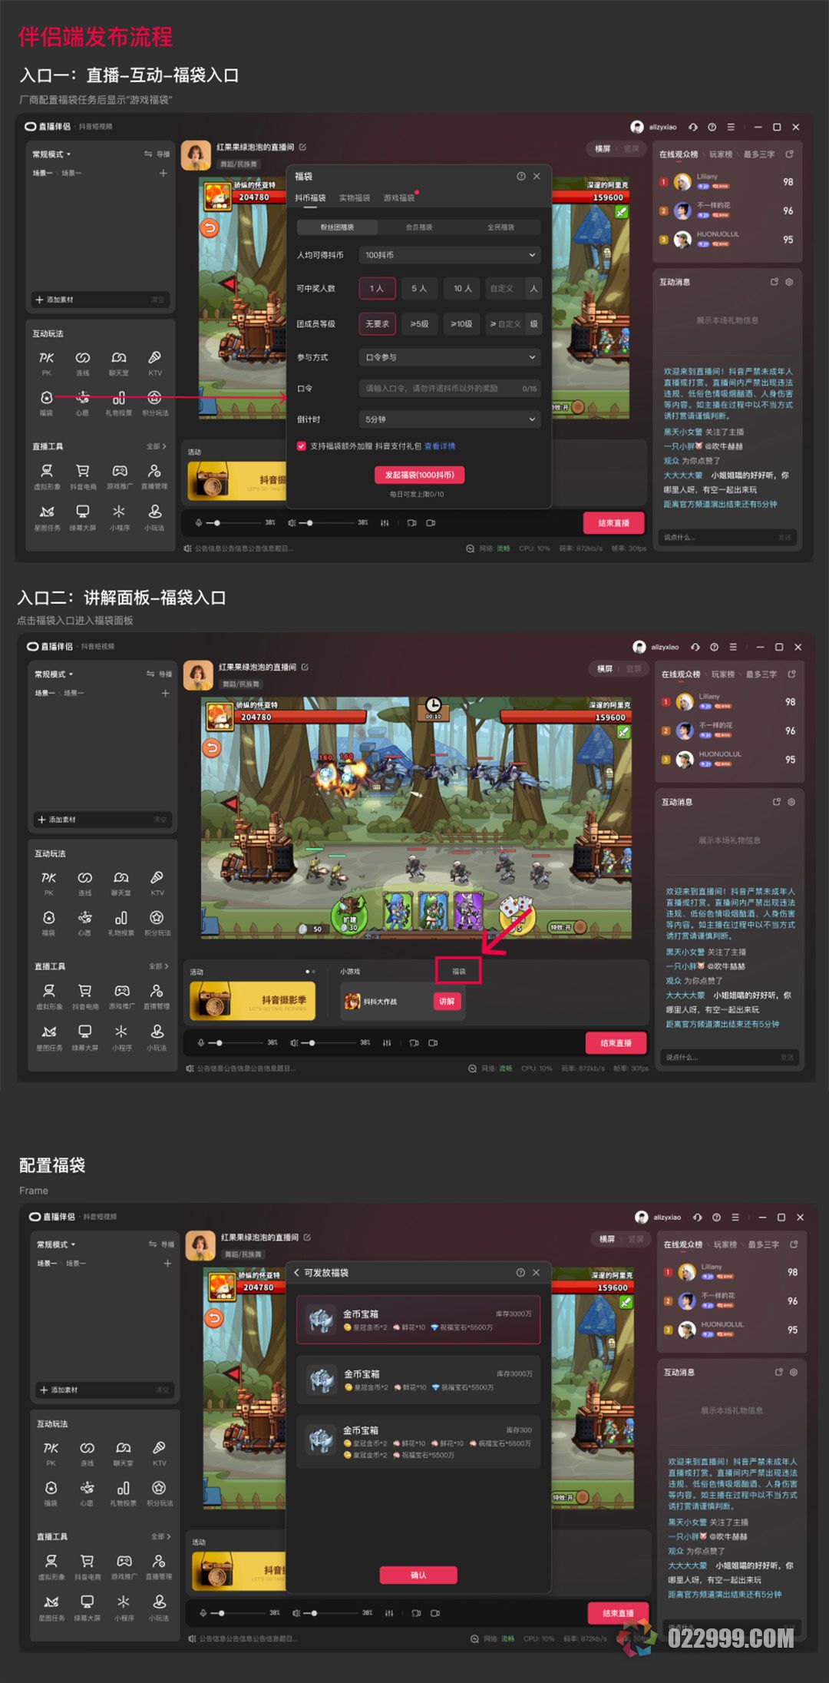This screenshot has width=829, height=1683.
Task: Open 聊天室 icon in 入口一 window
Action: 118,358
